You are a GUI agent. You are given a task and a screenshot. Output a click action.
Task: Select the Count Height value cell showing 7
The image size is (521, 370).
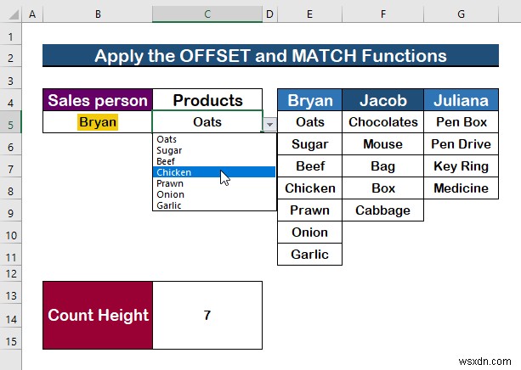click(x=207, y=315)
